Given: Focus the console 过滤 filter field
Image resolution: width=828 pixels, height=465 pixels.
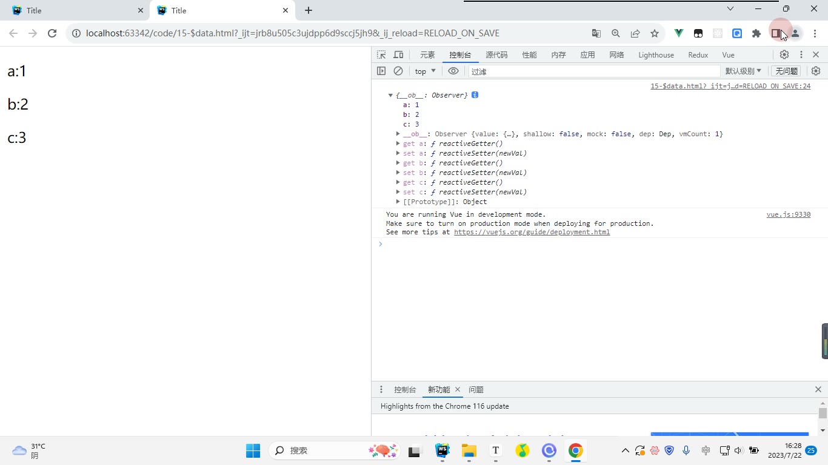Looking at the screenshot, I should tap(594, 71).
